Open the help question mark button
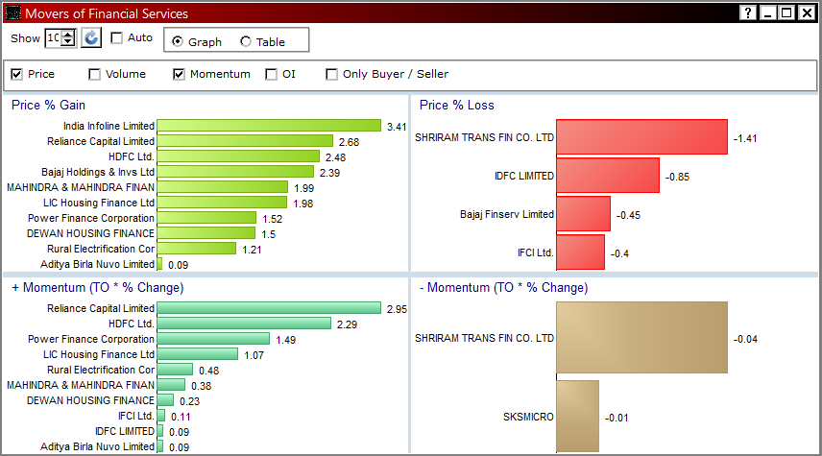 (747, 13)
